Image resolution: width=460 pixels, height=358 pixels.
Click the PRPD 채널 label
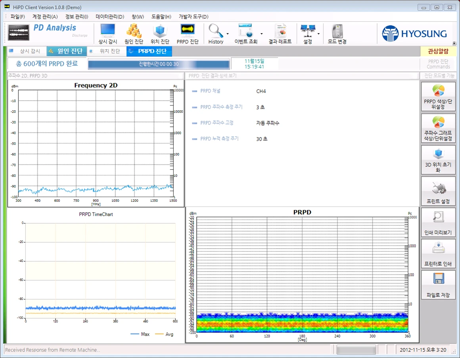pyautogui.click(x=210, y=91)
